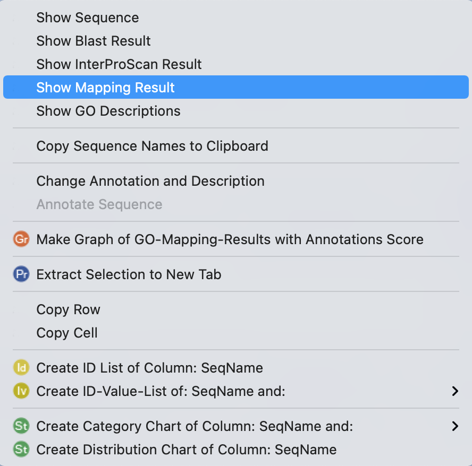Choose Show Sequence from the menu
The height and width of the screenshot is (466, 472).
click(88, 18)
